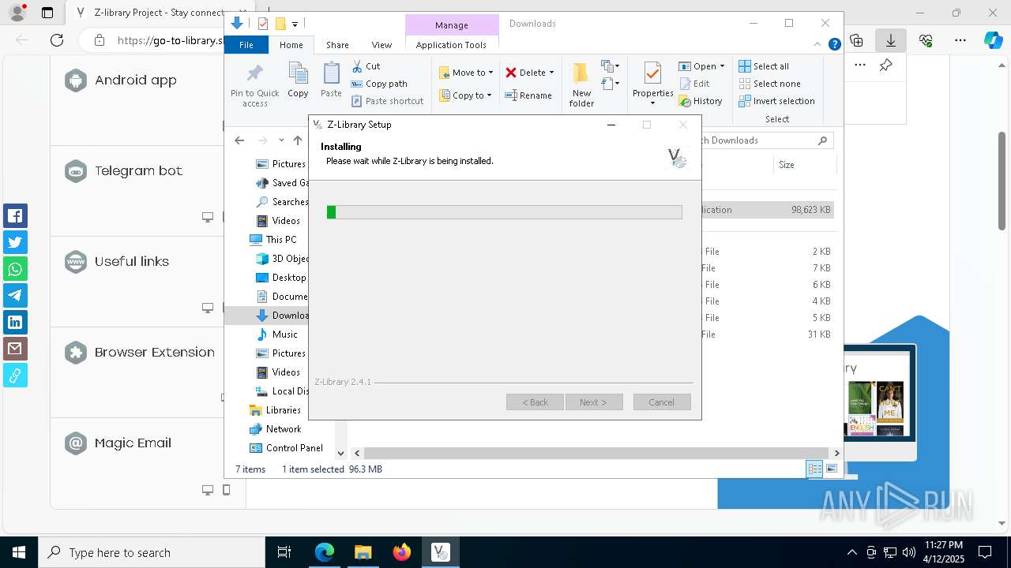
Task: Click Select none in ribbon
Action: click(769, 84)
